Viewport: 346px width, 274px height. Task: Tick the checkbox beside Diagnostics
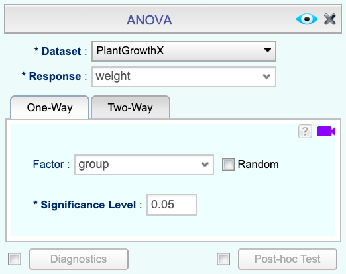point(15,259)
